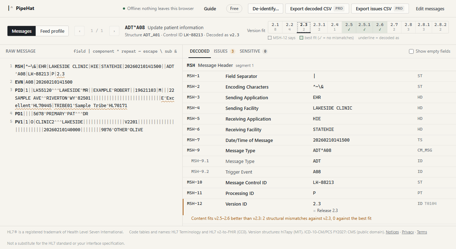Open the Privacy link
Screen dimensions: 456x249
[408, 232]
